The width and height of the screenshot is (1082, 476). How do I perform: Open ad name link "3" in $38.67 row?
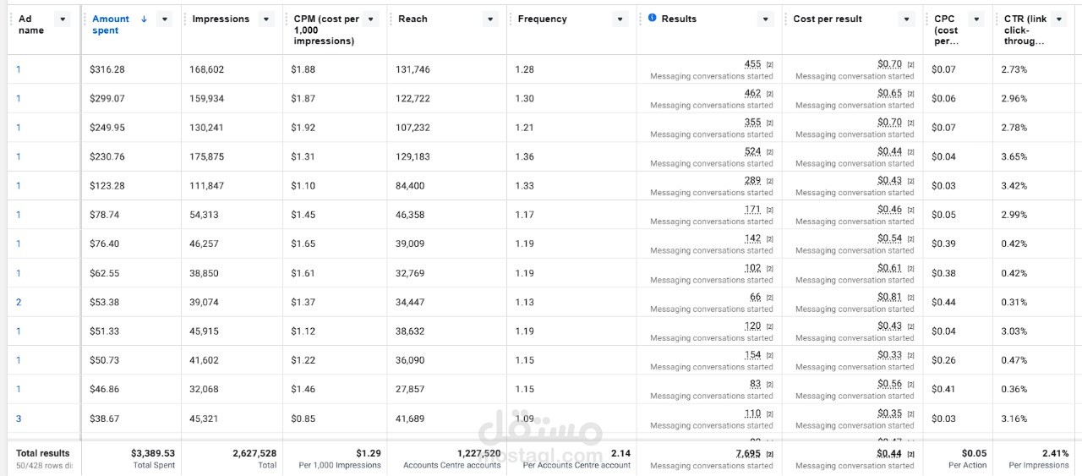pos(19,419)
